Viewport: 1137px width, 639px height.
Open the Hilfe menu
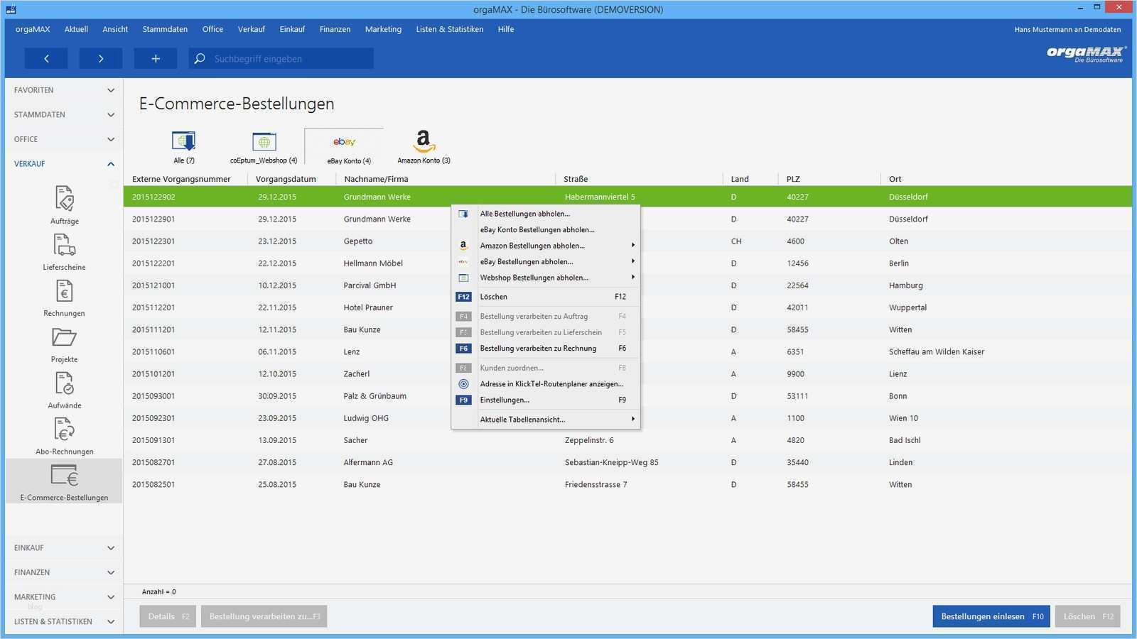506,29
